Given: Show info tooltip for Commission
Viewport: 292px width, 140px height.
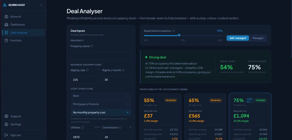Looking at the screenshot, I should [x=120, y=127].
